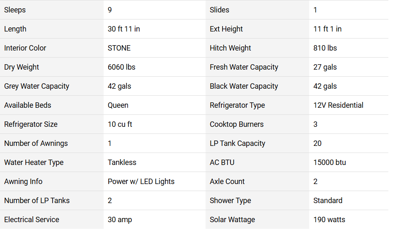Click the 10 cu ft refrigerator size
This screenshot has height=235, width=395.
[120, 124]
